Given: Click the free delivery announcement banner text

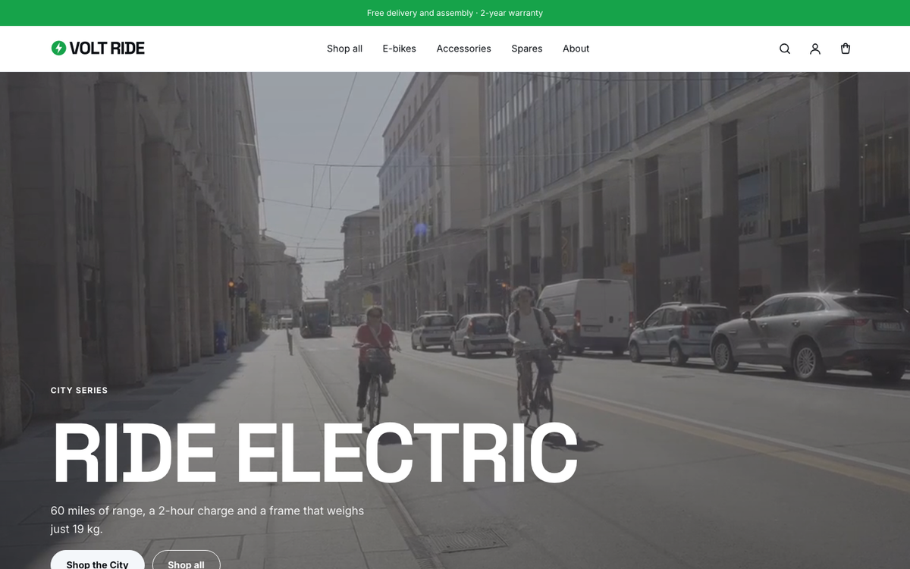Looking at the screenshot, I should pyautogui.click(x=455, y=13).
